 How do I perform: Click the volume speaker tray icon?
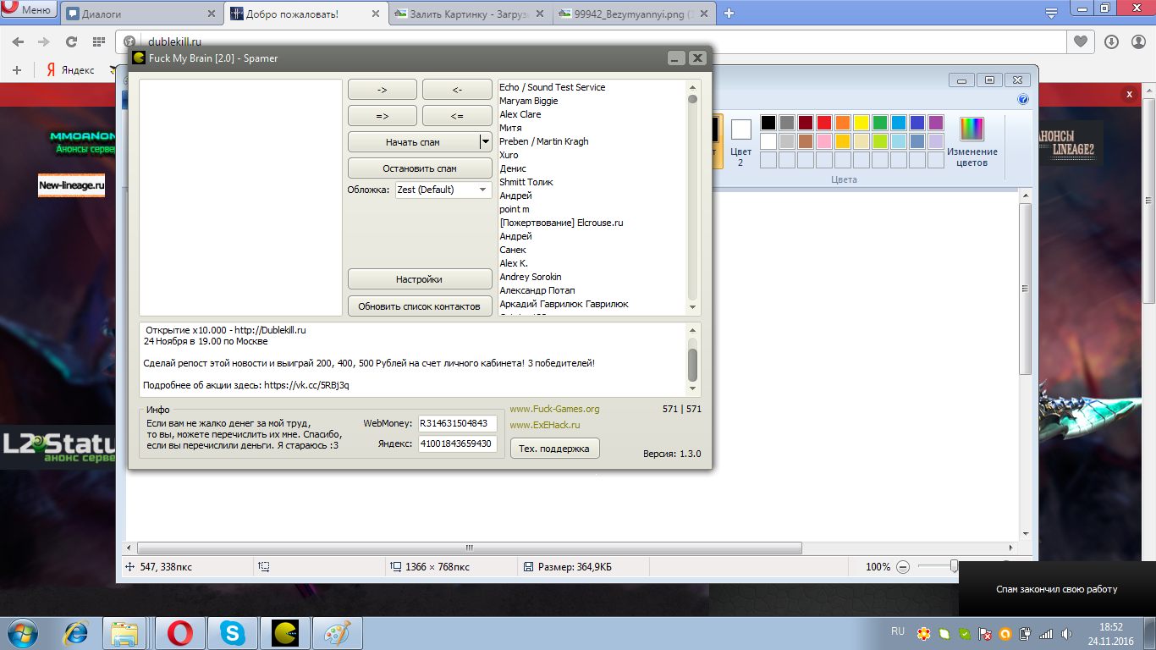(x=1065, y=633)
